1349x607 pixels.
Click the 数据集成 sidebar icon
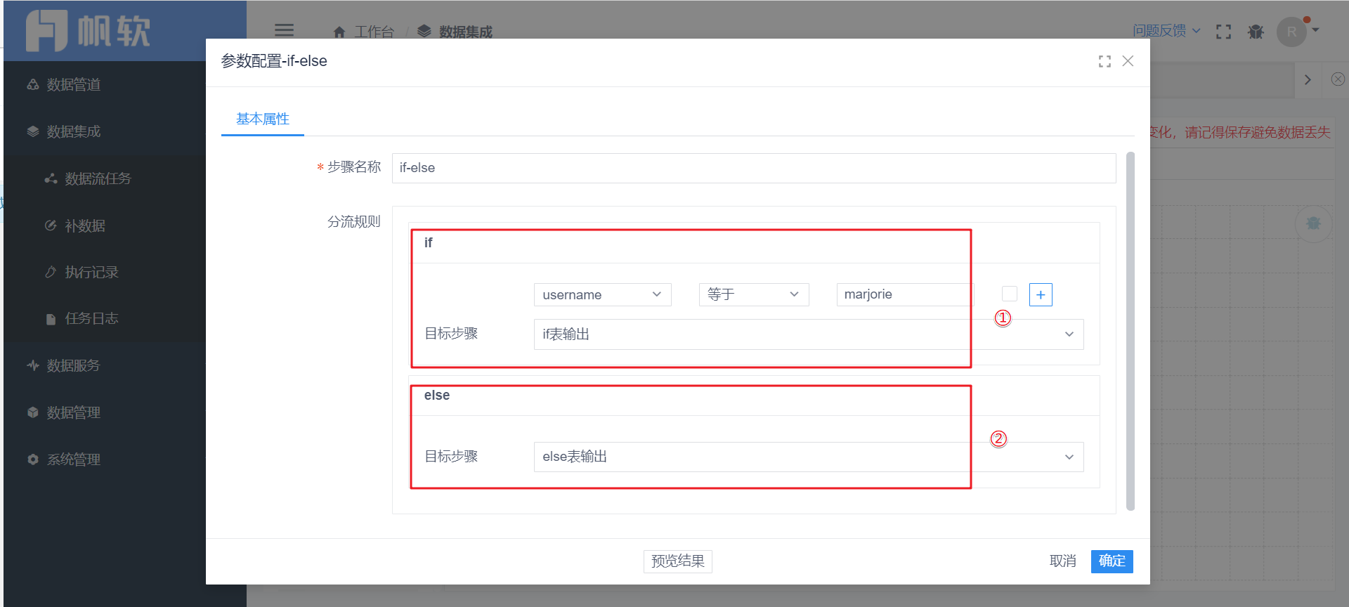click(x=32, y=131)
